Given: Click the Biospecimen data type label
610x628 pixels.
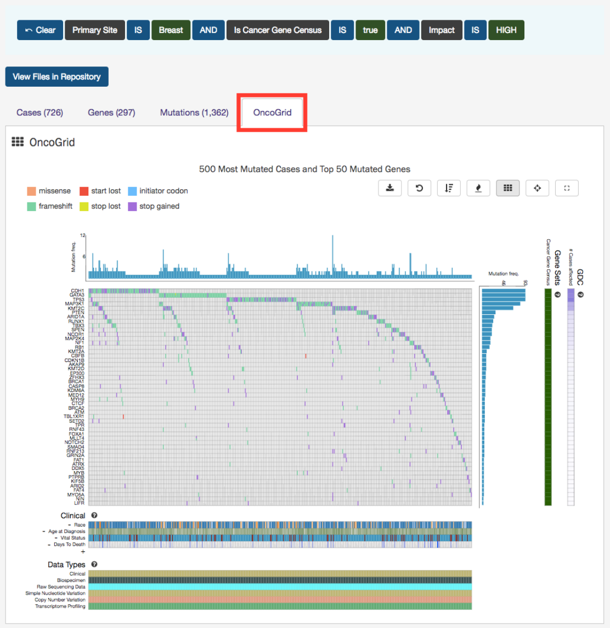Looking at the screenshot, I should tap(71, 580).
